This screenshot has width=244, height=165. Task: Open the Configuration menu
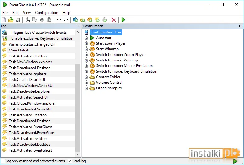coord(47,12)
